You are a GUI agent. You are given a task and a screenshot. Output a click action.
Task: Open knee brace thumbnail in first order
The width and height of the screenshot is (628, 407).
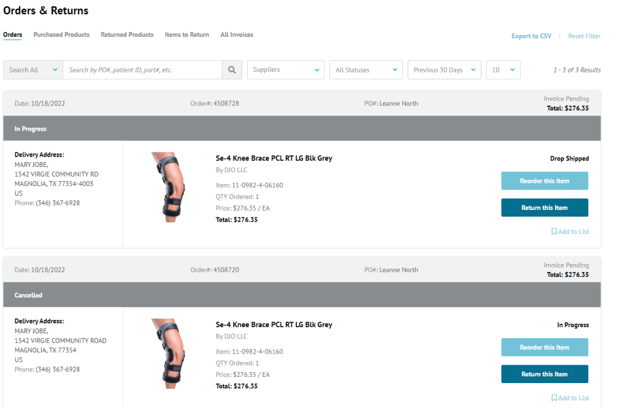coord(166,187)
